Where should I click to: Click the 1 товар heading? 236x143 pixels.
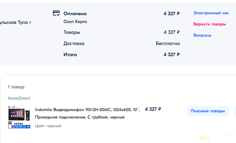[16, 87]
